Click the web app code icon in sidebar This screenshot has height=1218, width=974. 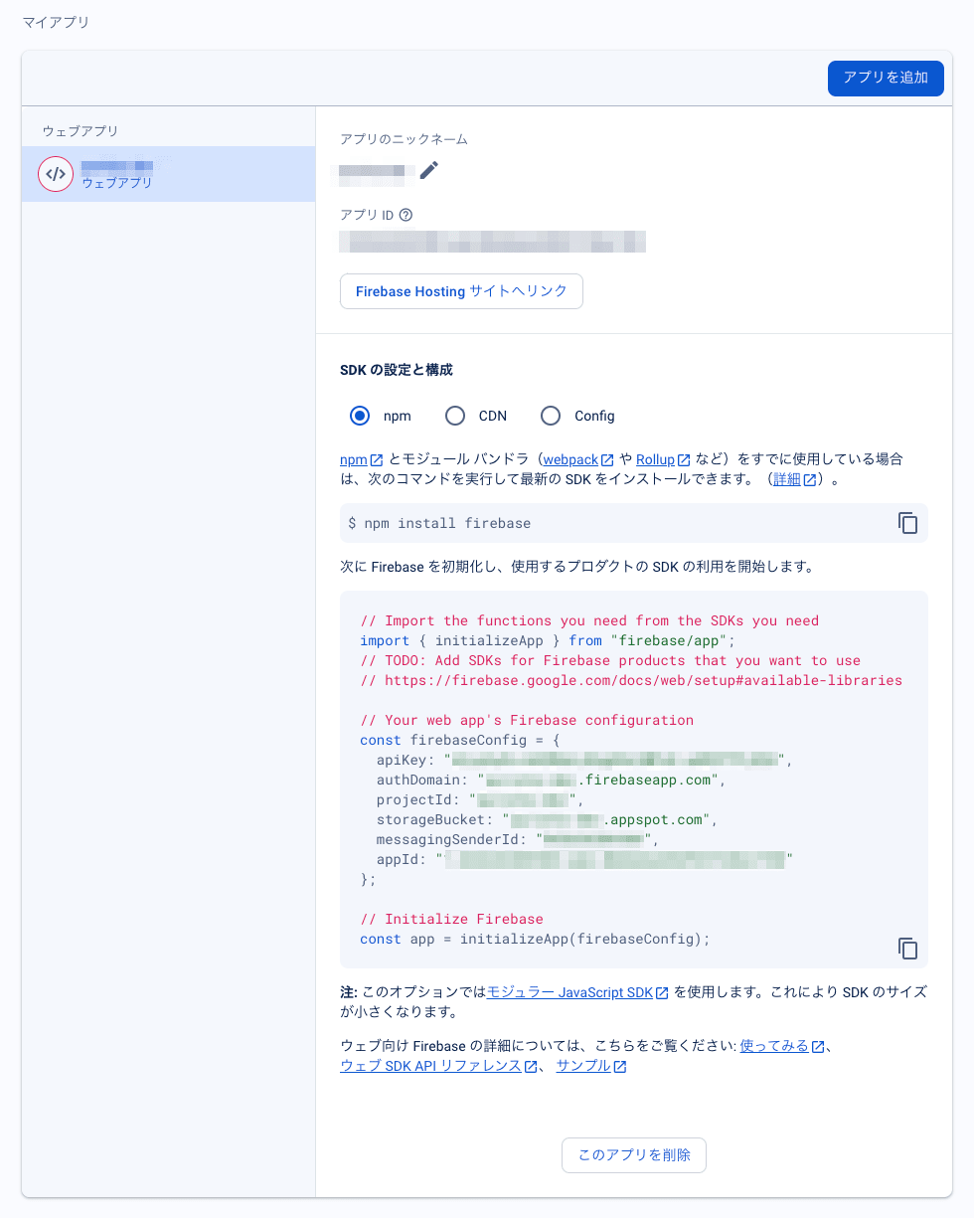coord(56,174)
